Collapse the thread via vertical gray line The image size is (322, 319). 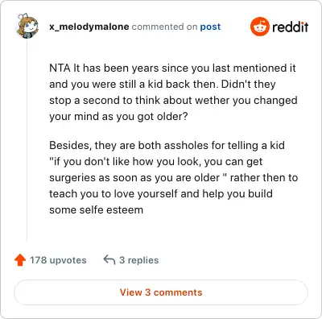[x=27, y=140]
